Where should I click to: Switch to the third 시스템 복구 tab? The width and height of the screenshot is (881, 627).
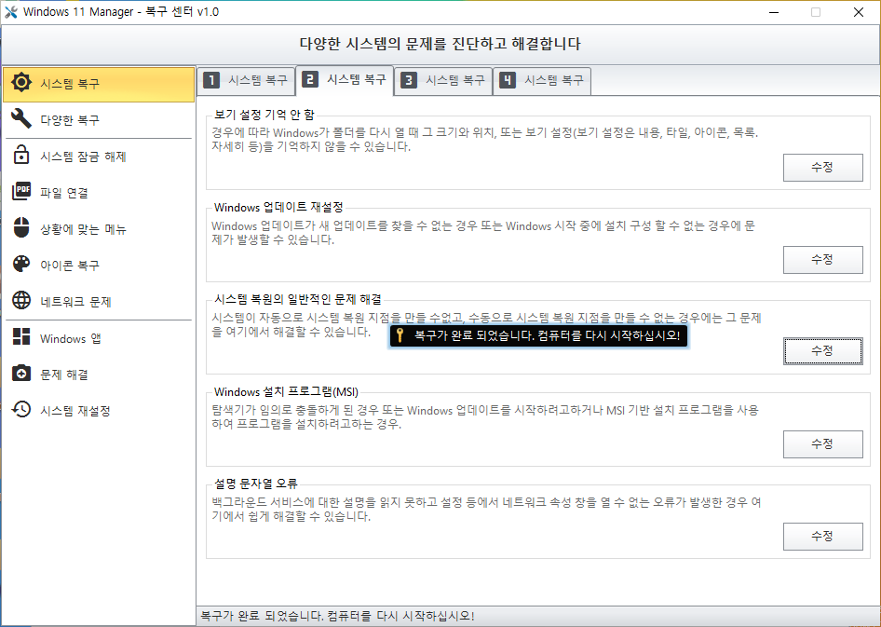(x=443, y=81)
